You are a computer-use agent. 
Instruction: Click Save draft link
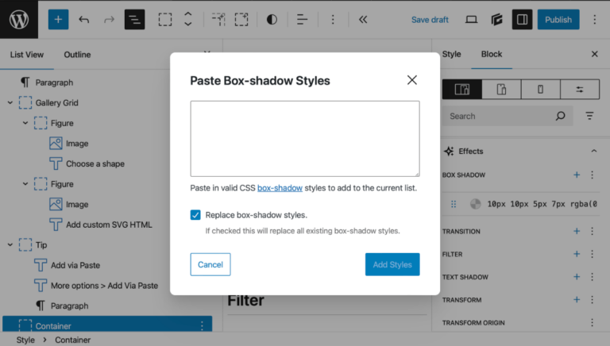(x=430, y=20)
